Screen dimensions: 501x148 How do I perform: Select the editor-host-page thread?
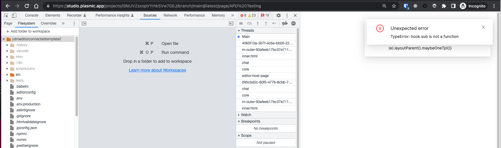255,76
